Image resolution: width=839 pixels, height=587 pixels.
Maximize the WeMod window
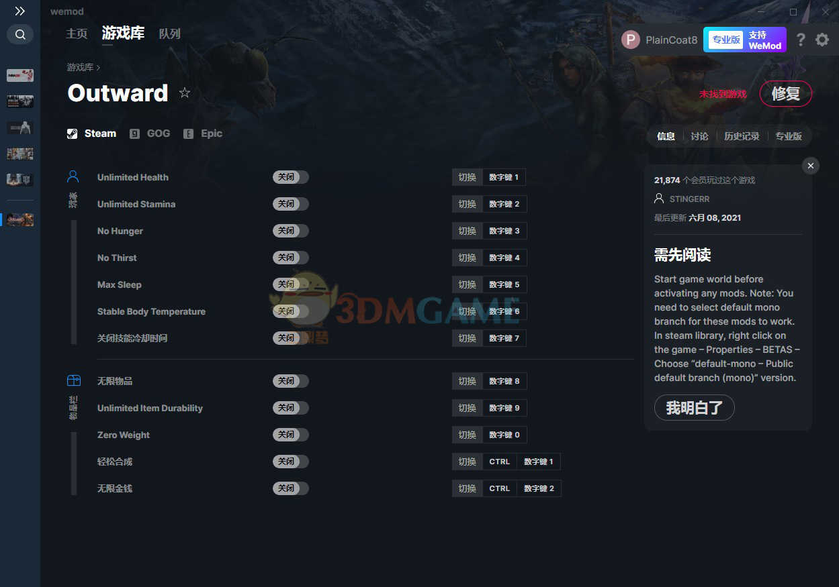pos(793,11)
